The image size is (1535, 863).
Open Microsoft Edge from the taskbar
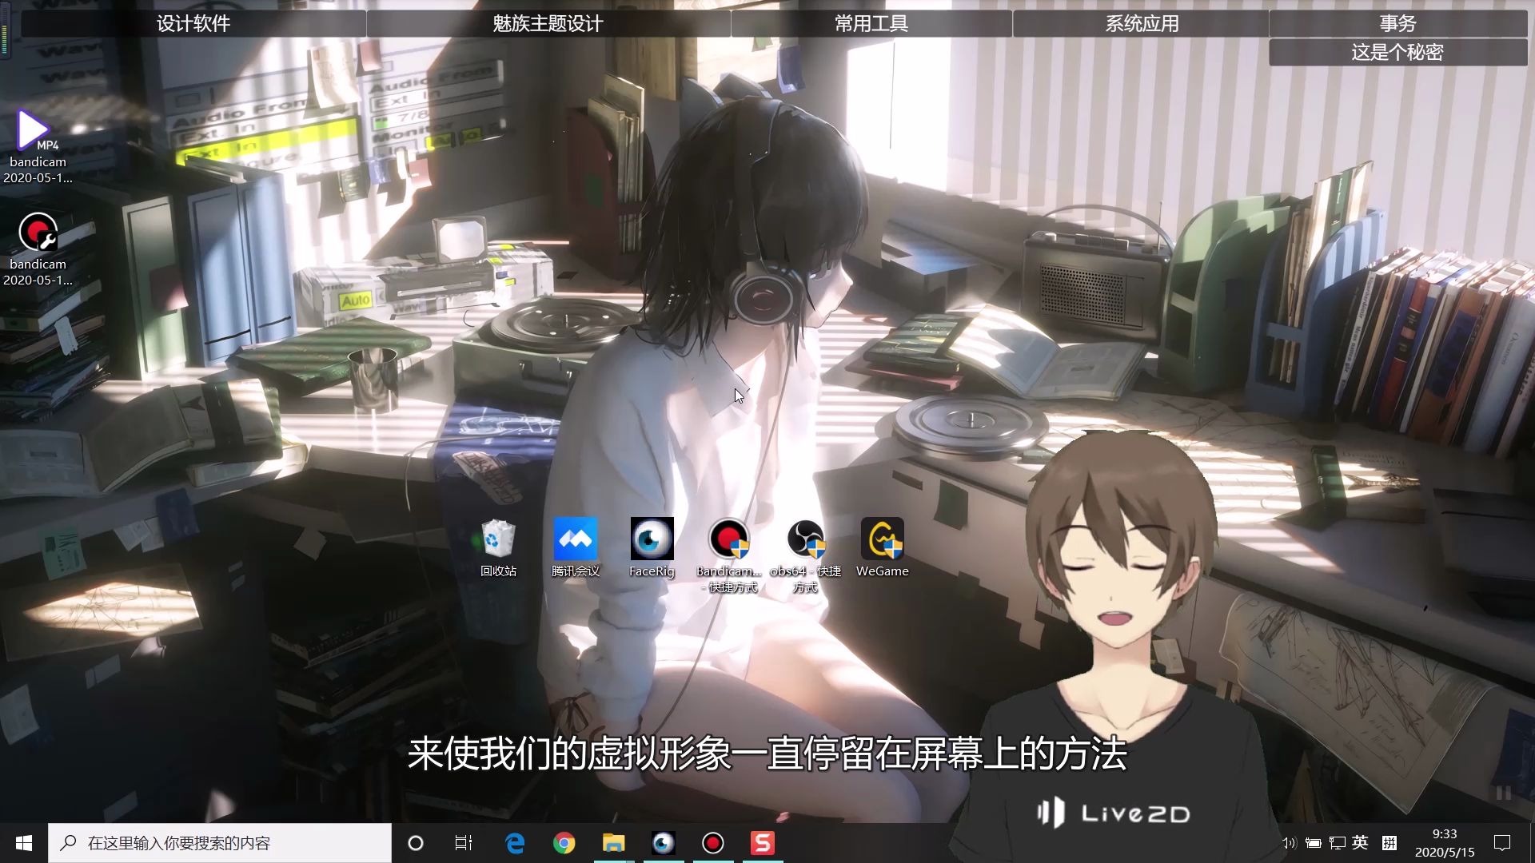(x=515, y=843)
